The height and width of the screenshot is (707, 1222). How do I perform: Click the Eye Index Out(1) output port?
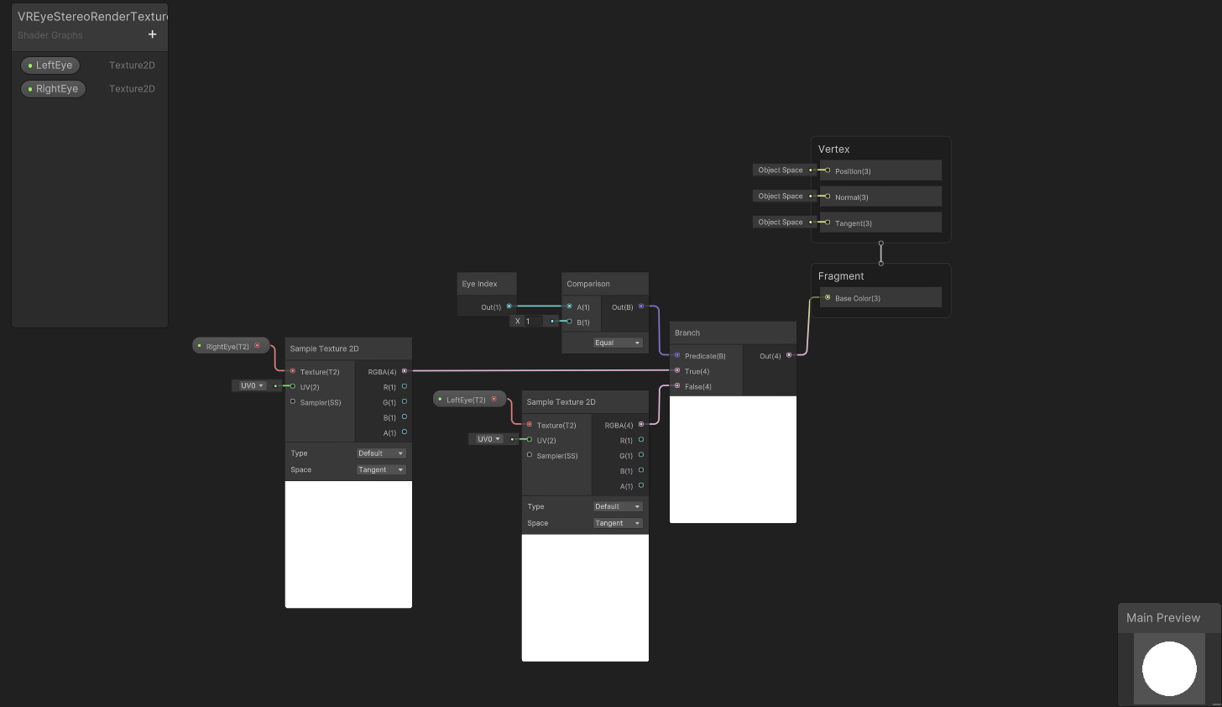click(x=509, y=306)
